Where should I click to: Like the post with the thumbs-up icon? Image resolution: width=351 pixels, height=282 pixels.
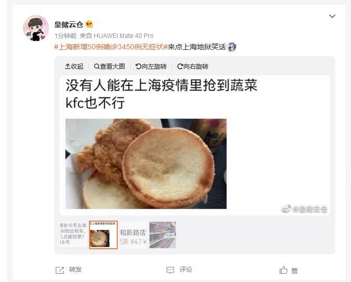[283, 270]
